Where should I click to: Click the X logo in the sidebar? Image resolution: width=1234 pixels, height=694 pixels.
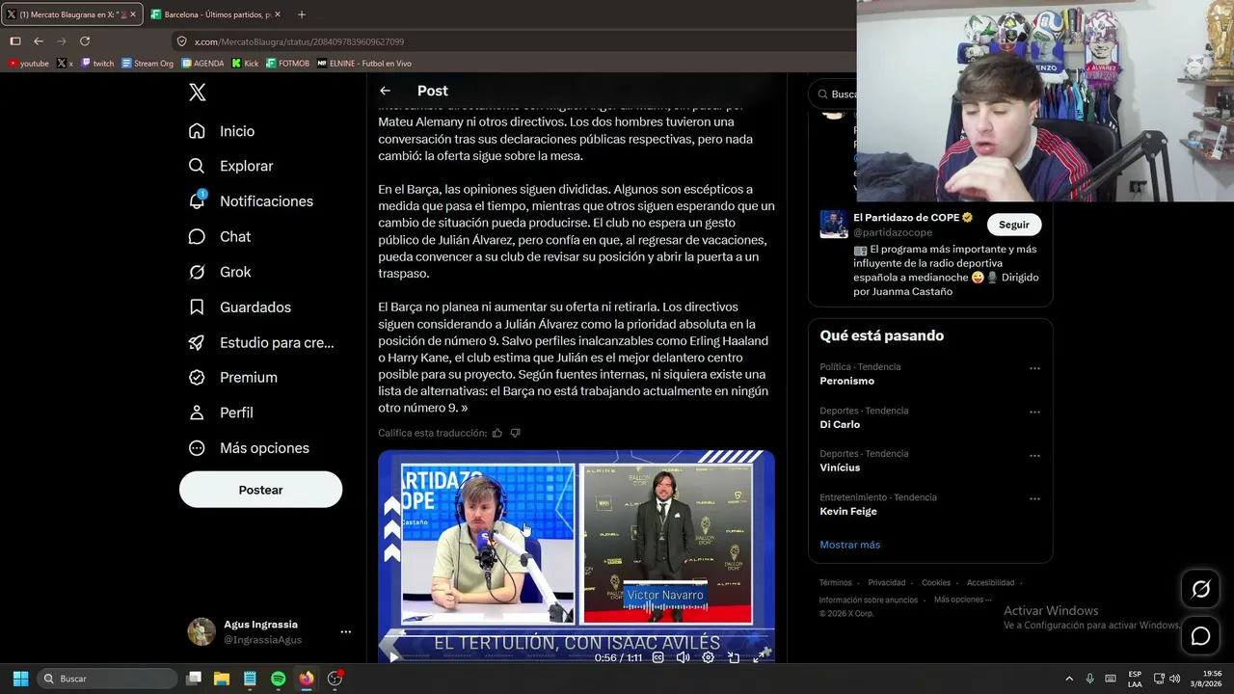[197, 93]
